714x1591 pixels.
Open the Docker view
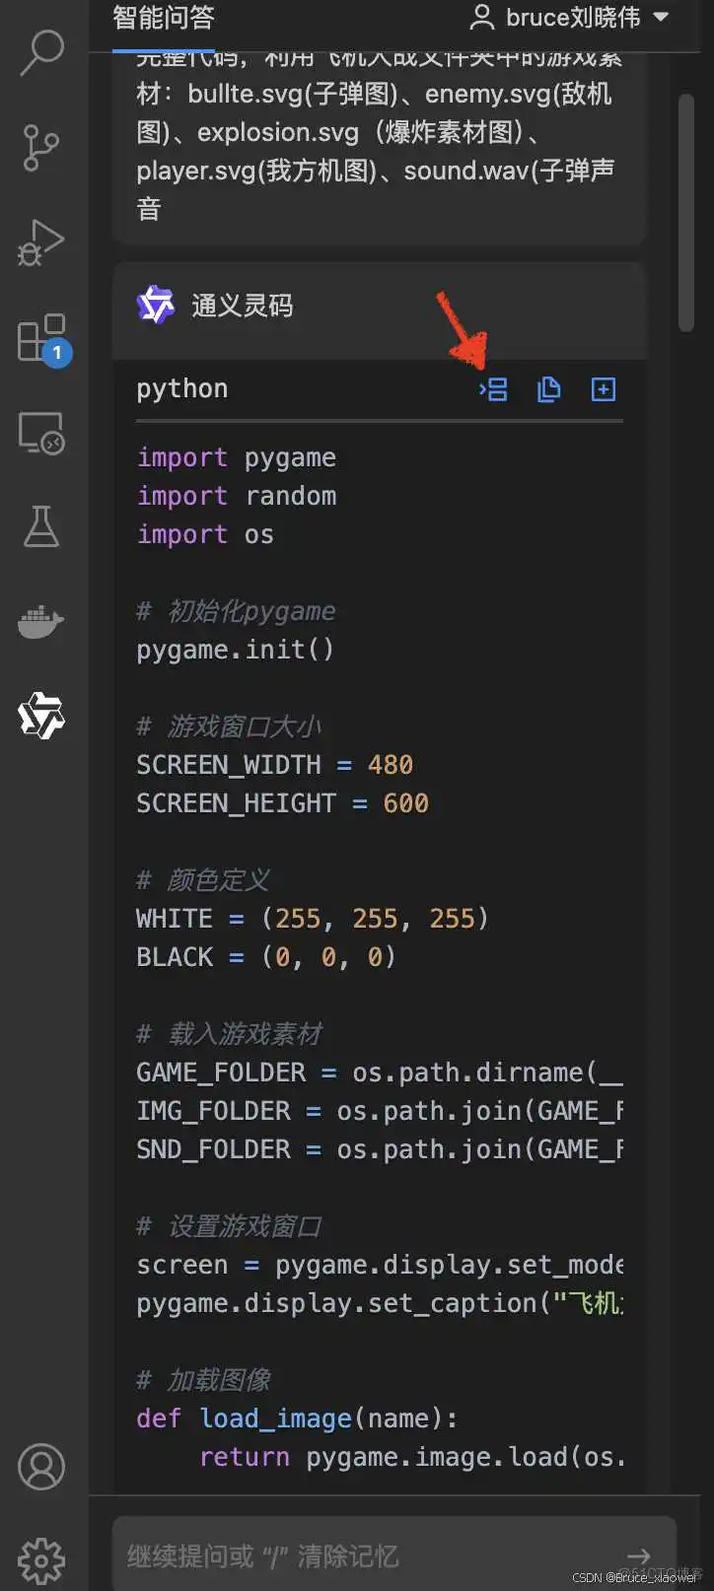tap(41, 622)
